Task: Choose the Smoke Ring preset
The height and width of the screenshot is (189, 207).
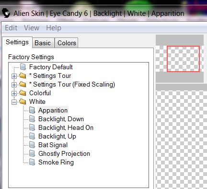Action: [56, 162]
